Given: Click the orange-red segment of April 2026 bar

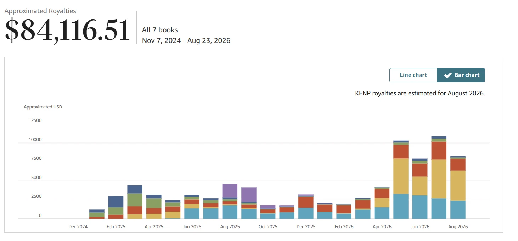Looking at the screenshot, I should (382, 194).
